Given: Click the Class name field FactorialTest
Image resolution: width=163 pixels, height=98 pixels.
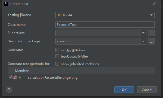Looking at the screenshot, I should point(105,24).
